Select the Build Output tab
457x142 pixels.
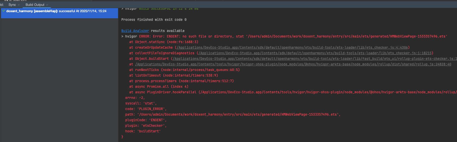click(x=35, y=5)
